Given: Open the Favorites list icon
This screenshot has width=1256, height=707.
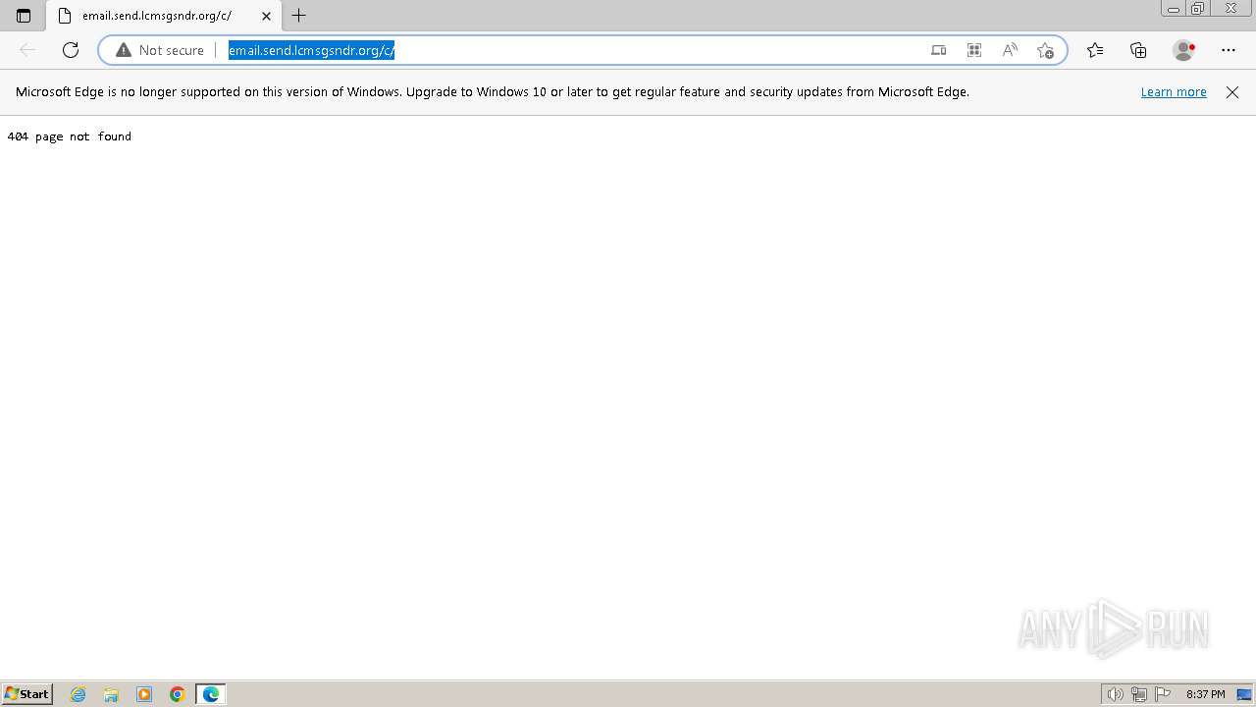Looking at the screenshot, I should point(1095,50).
